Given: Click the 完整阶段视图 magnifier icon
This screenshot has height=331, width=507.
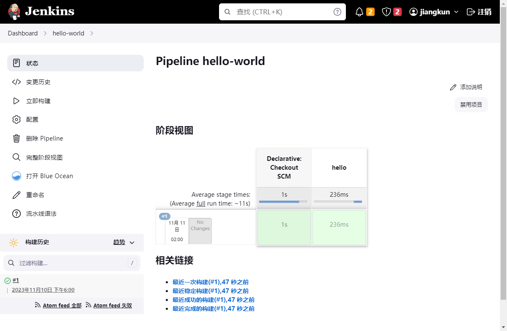Looking at the screenshot, I should pyautogui.click(x=16, y=157).
